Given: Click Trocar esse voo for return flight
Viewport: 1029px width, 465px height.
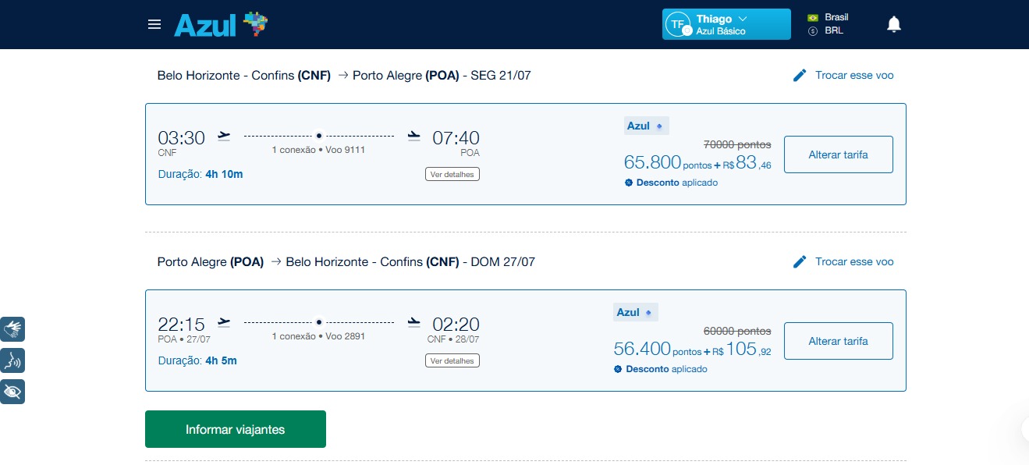Looking at the screenshot, I should 854,262.
